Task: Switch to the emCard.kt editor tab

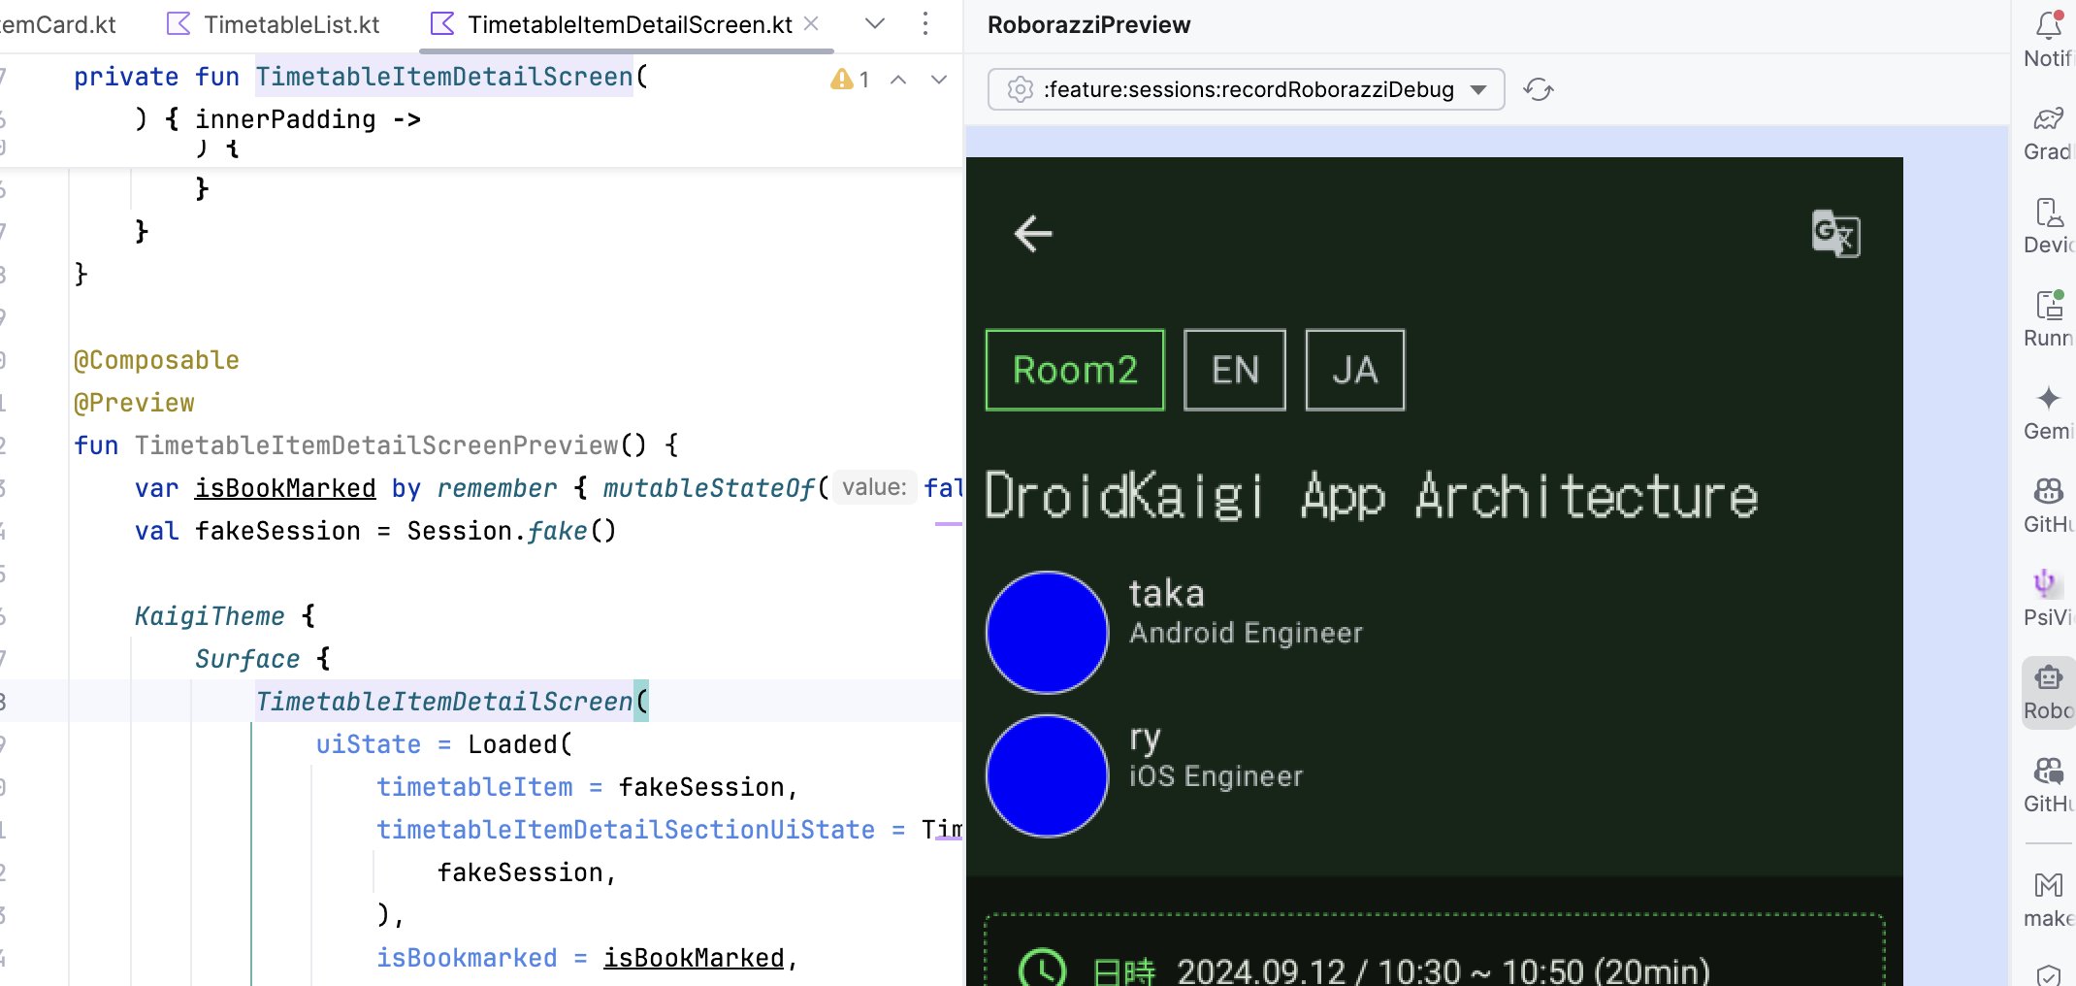Action: (58, 24)
